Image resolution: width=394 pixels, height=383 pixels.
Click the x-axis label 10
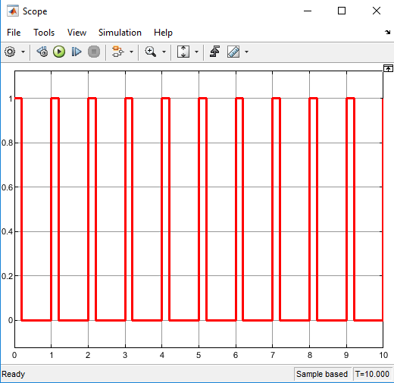[x=383, y=355]
